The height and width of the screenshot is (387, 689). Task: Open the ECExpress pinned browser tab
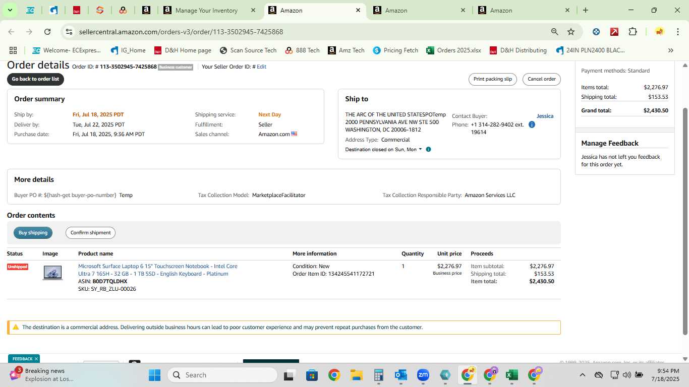pyautogui.click(x=30, y=10)
